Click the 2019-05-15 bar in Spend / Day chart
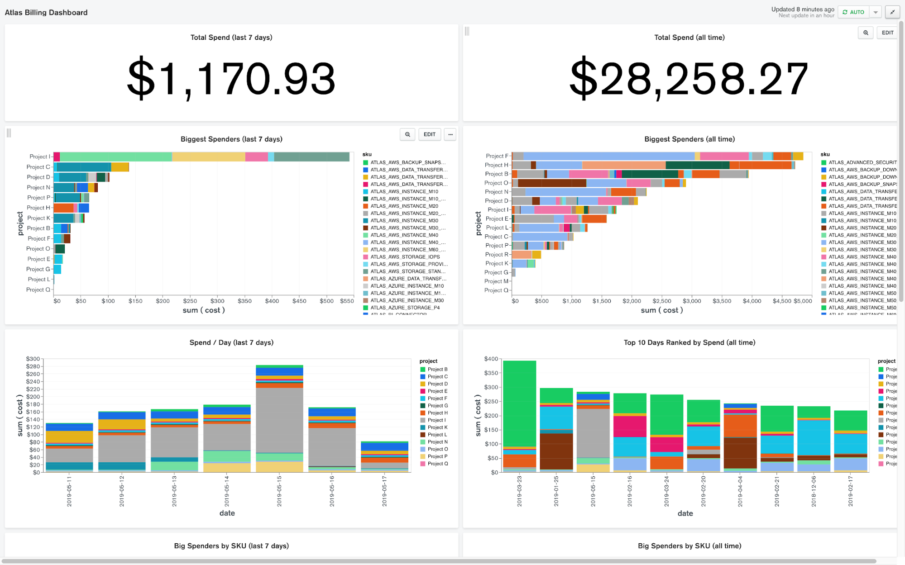Viewport: 905px width, 565px height. (279, 418)
